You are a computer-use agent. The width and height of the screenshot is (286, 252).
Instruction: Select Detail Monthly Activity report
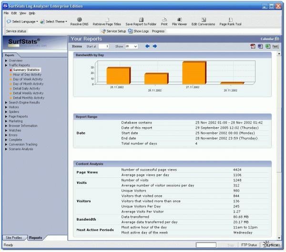29,98
